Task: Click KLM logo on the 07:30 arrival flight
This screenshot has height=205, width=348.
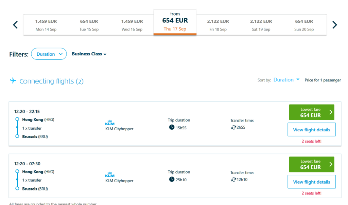Action: (110, 175)
